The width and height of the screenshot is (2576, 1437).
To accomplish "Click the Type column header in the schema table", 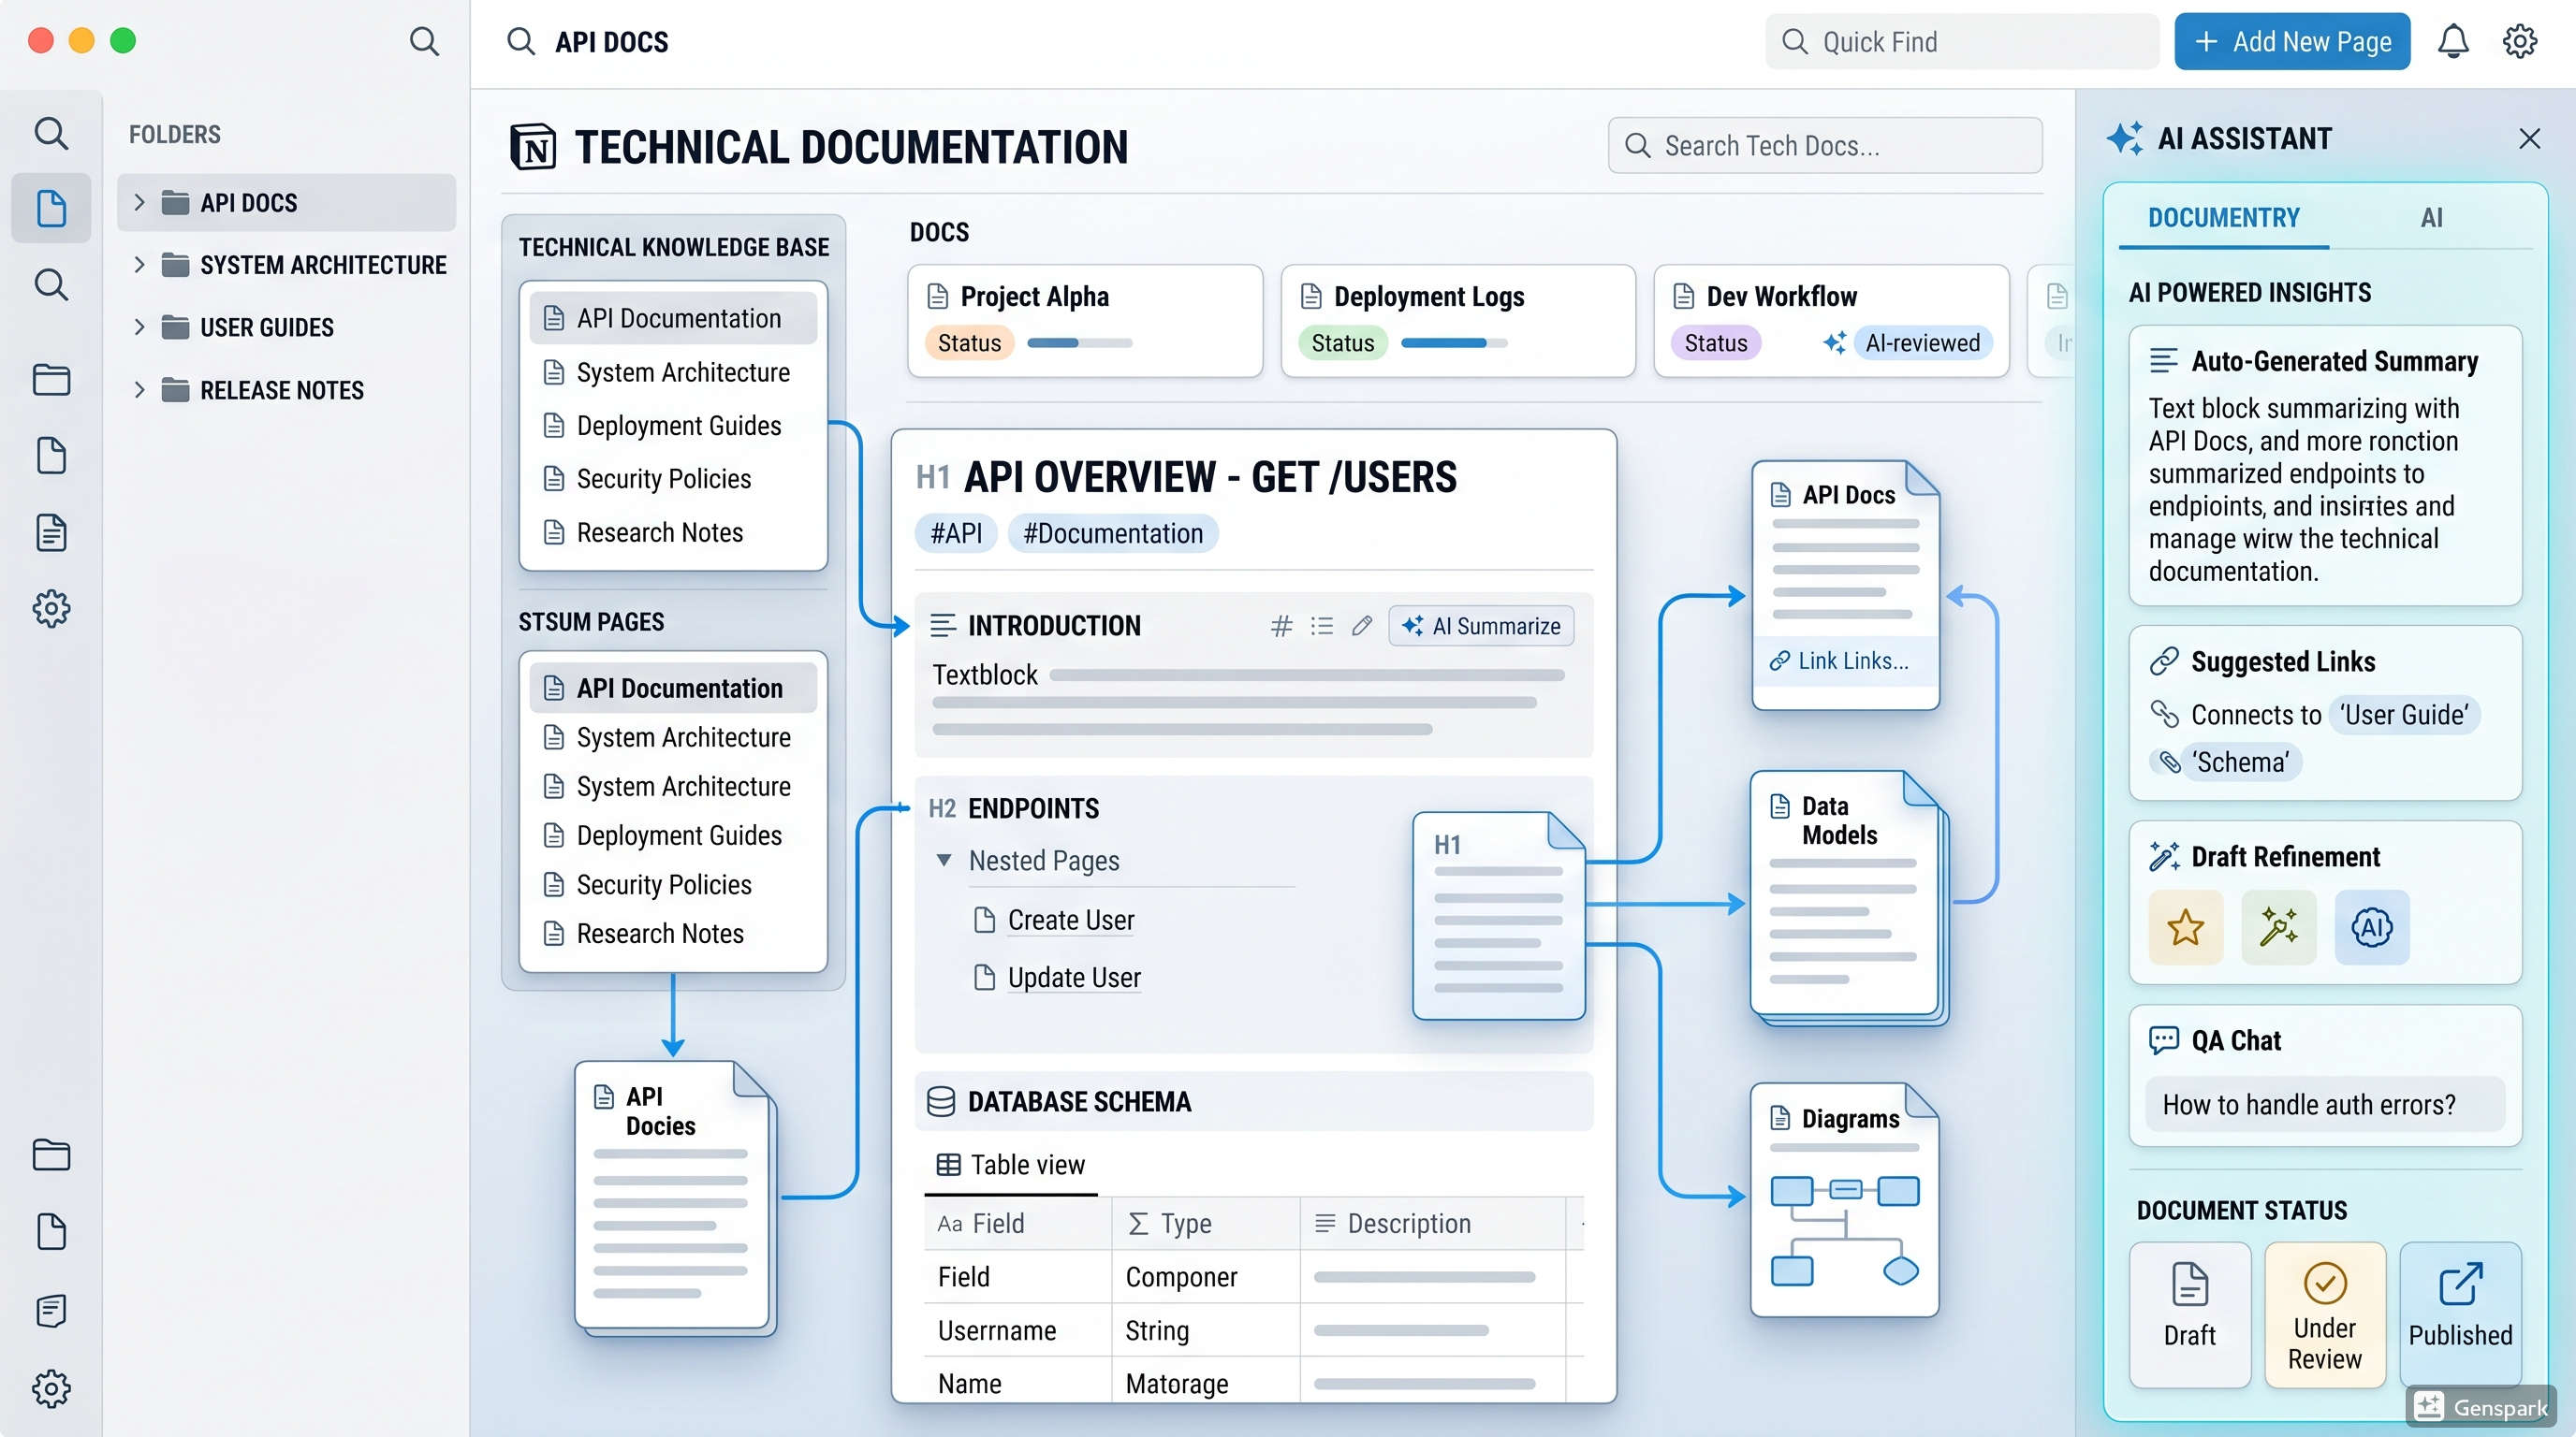I will coord(1205,1223).
